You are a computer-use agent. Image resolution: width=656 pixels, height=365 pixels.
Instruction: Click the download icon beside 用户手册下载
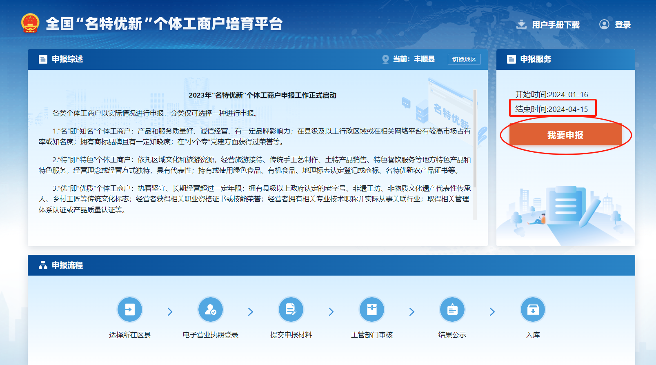521,24
